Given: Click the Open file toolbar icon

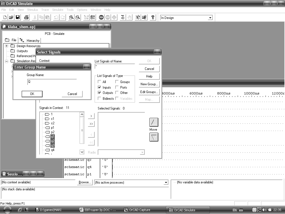Looking at the screenshot, I should tap(11, 18).
